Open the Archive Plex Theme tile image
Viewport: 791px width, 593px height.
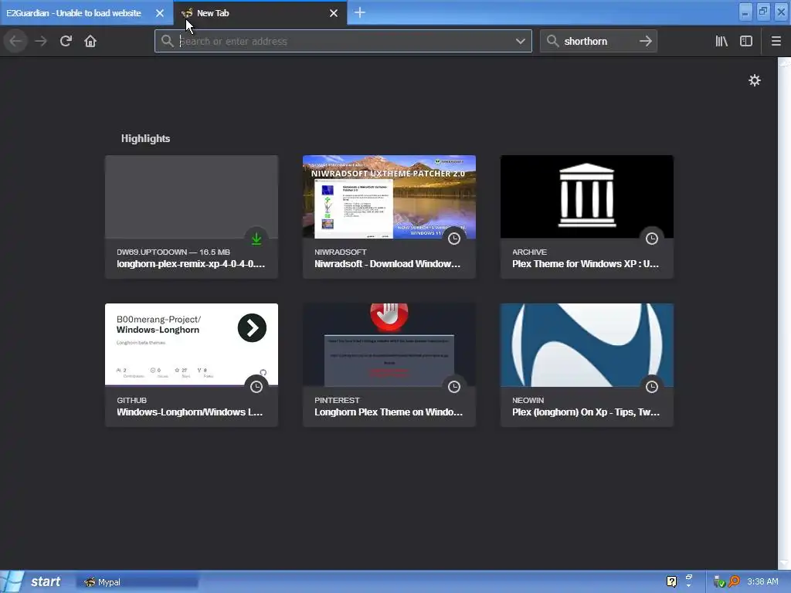click(587, 197)
